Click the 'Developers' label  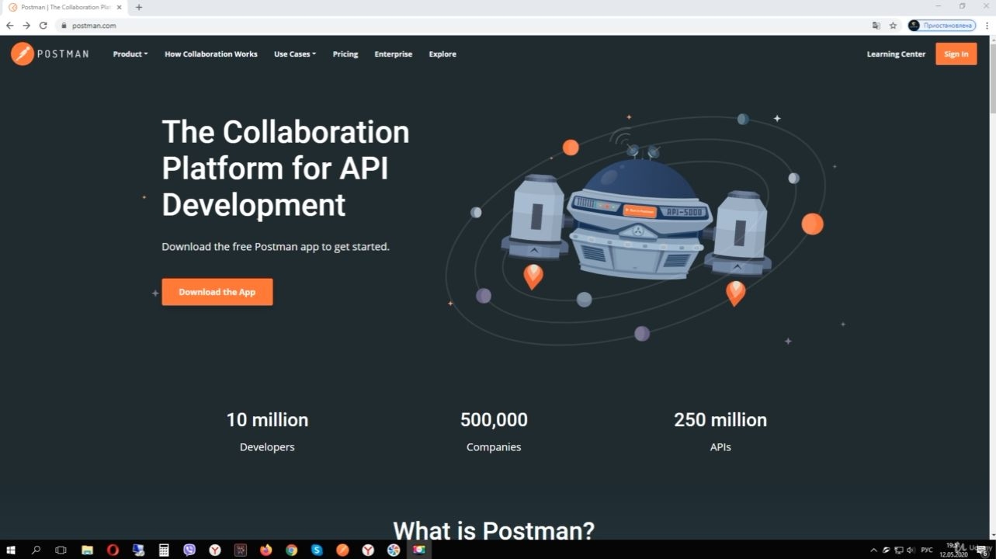267,447
